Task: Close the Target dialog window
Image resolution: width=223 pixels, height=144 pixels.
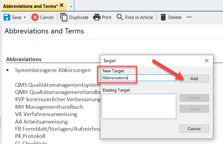Action: tap(207, 61)
